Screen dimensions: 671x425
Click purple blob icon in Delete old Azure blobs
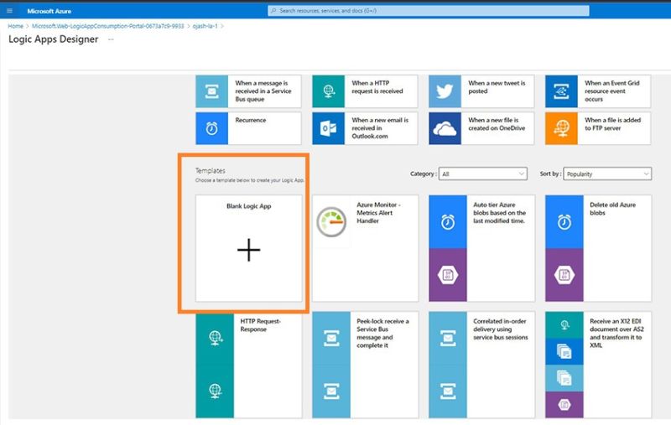[564, 275]
